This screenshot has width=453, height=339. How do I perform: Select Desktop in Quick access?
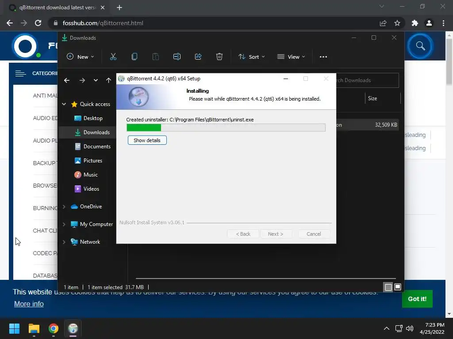tap(88, 118)
